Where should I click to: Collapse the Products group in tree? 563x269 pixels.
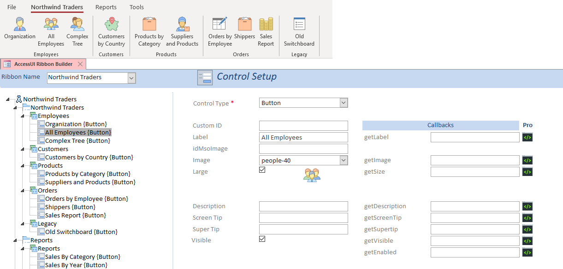23,166
